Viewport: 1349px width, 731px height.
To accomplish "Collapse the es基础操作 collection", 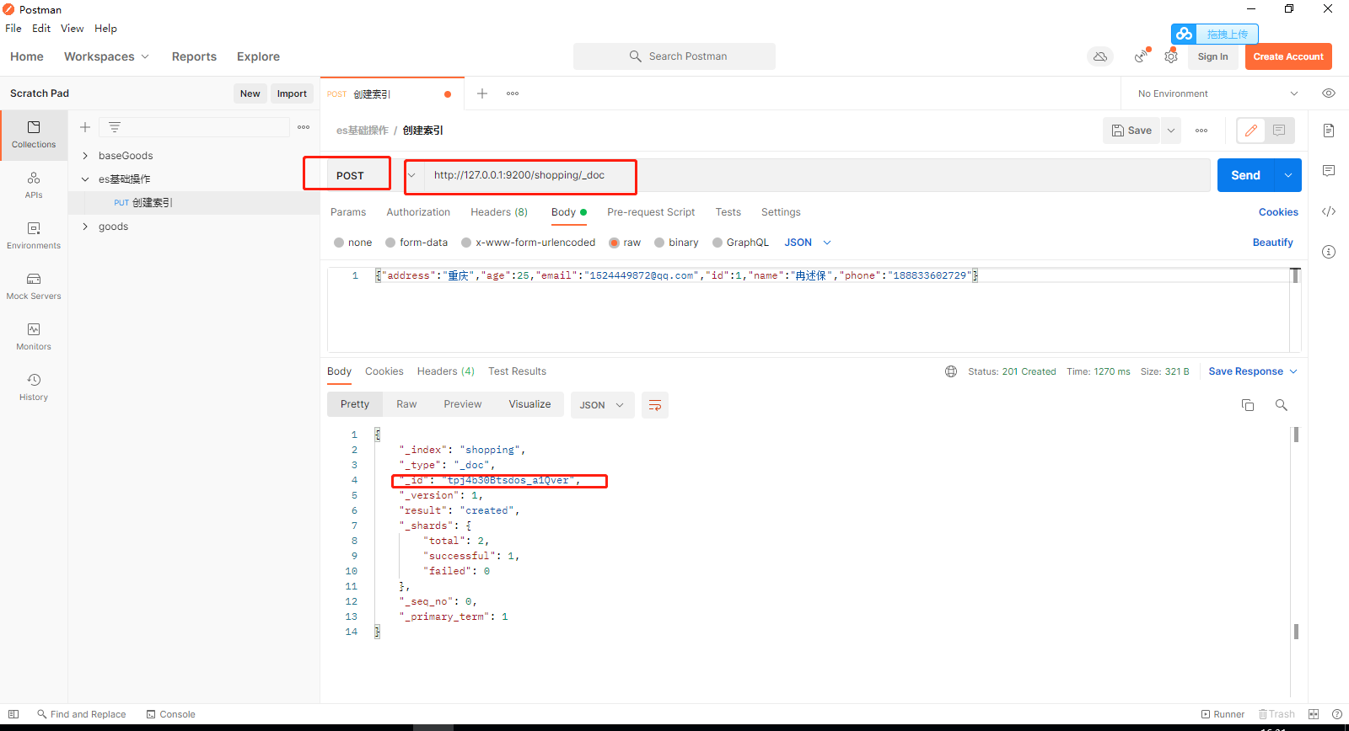I will [x=85, y=179].
